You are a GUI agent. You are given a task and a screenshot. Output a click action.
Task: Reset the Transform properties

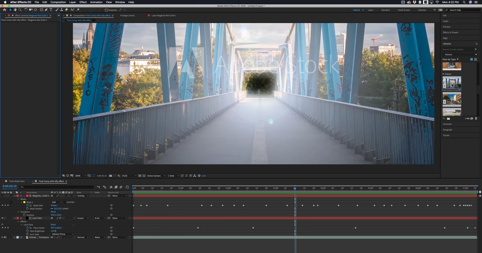(x=53, y=212)
